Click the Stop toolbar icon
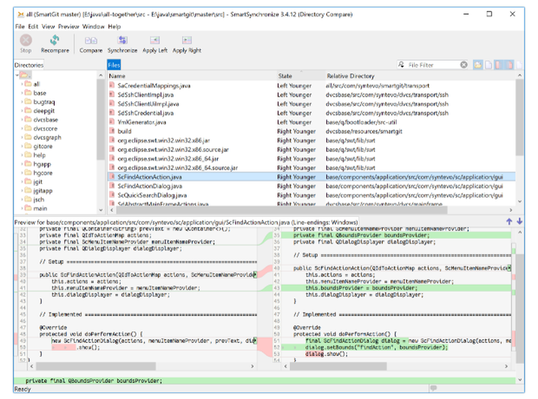 click(x=26, y=40)
